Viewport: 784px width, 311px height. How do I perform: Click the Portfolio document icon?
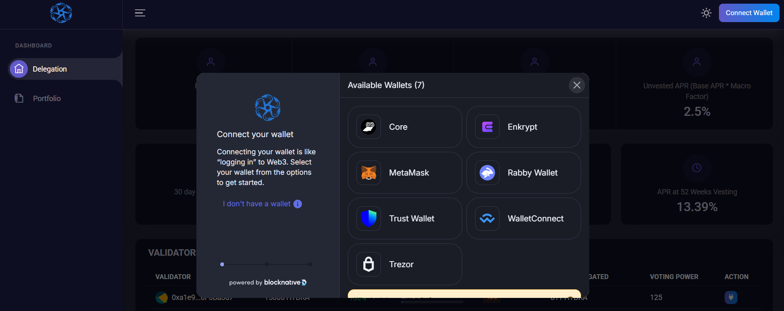point(19,98)
